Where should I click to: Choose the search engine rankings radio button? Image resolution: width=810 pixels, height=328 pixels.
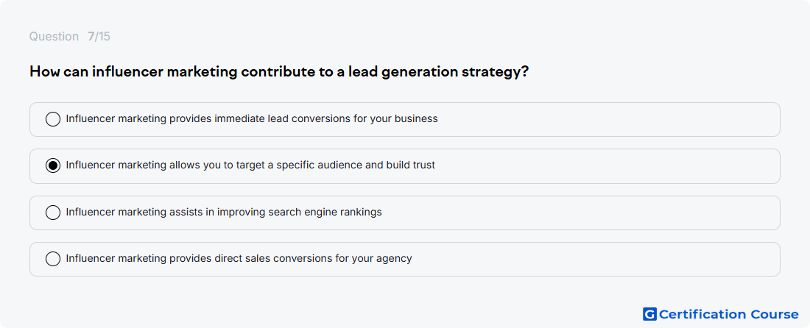[53, 213]
